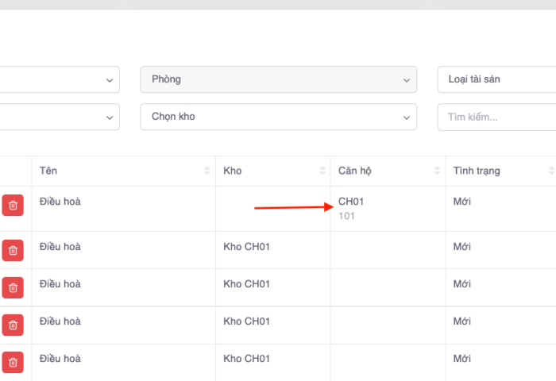The height and width of the screenshot is (381, 556).
Task: Click the red delete icon in third row
Action: 13,287
